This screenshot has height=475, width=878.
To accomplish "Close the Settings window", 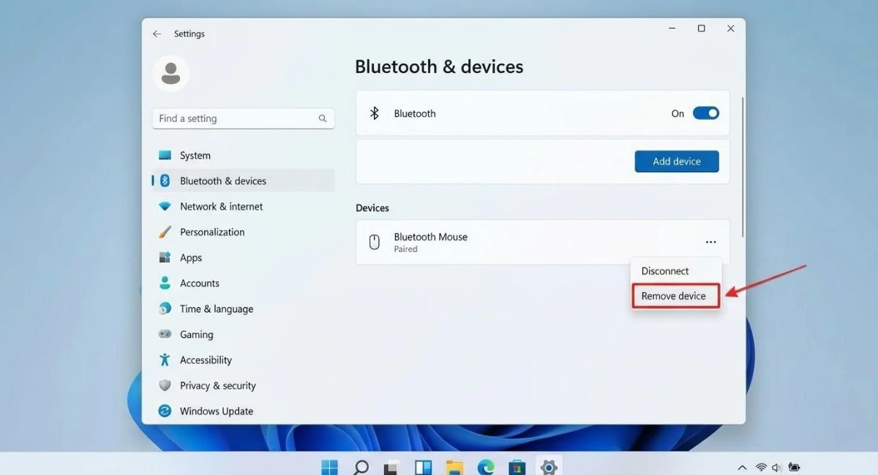I will point(730,28).
